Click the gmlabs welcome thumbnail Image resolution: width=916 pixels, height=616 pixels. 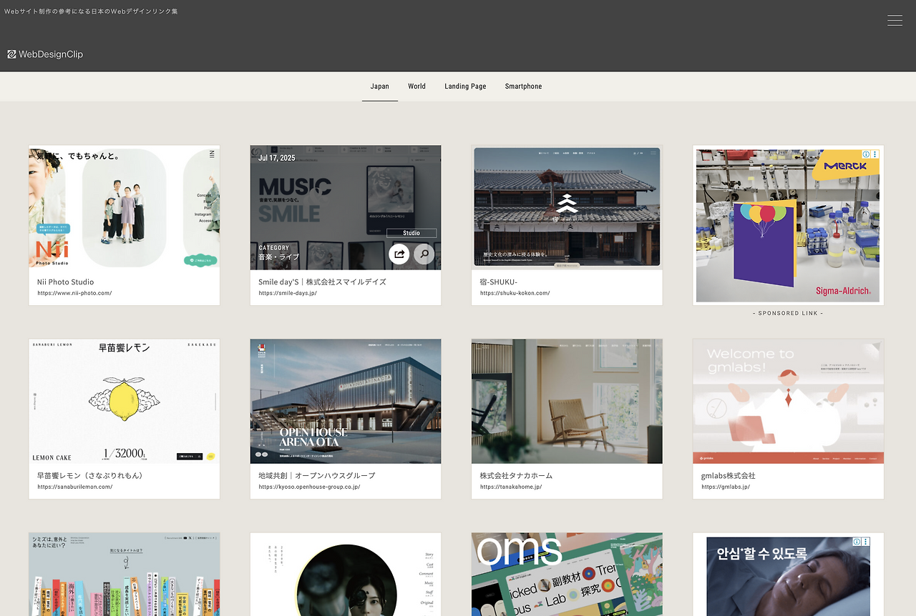789,402
